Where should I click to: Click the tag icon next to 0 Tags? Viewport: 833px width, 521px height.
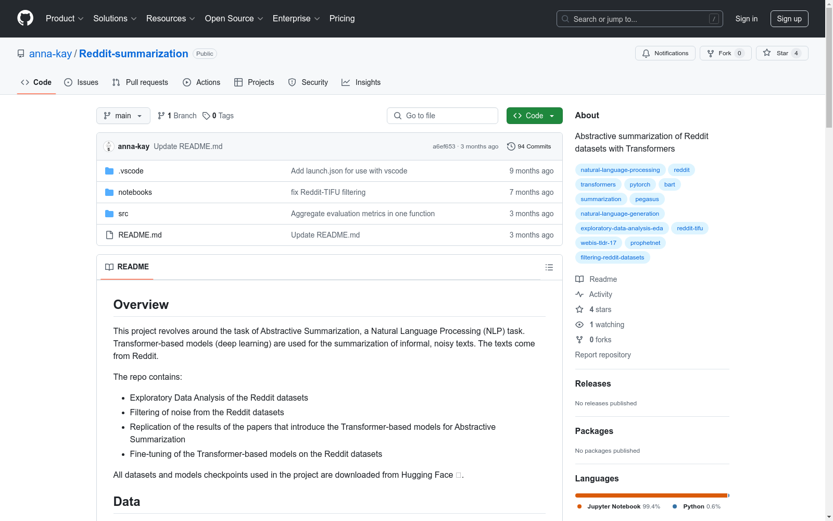206,116
